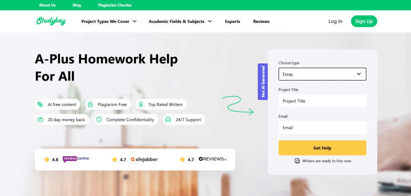Click the 20 day money back wallet icon

[40, 119]
